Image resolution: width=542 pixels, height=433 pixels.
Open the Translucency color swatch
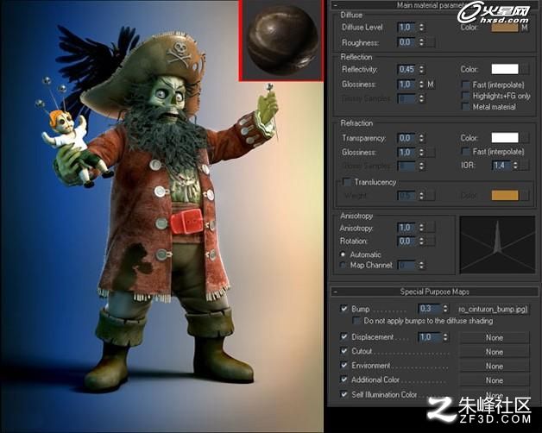click(x=505, y=196)
